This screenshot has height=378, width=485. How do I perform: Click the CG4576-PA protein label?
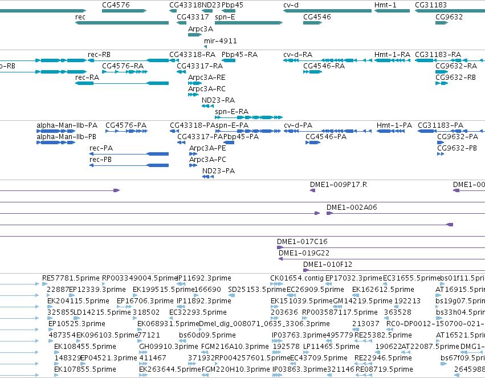126,125
